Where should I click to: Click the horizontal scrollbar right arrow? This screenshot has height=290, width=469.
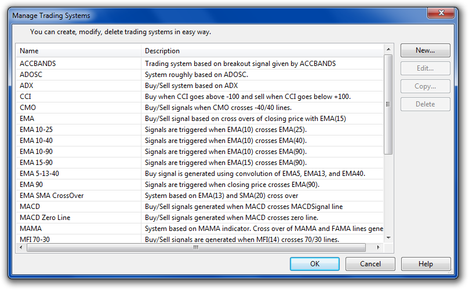379,248
